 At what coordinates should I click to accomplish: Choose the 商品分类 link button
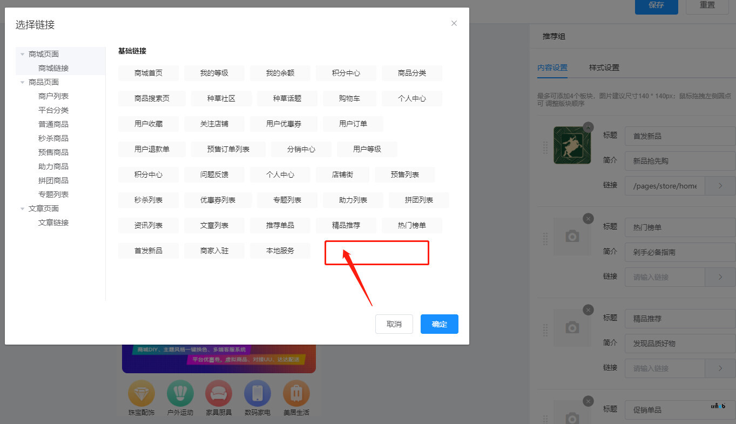point(412,73)
